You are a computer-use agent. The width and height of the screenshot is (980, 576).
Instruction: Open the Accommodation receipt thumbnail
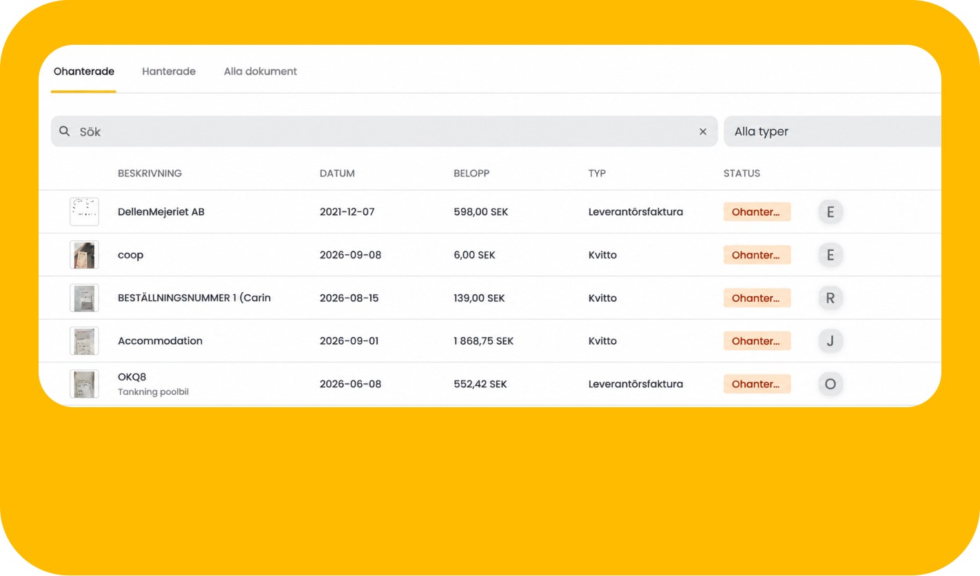click(84, 341)
